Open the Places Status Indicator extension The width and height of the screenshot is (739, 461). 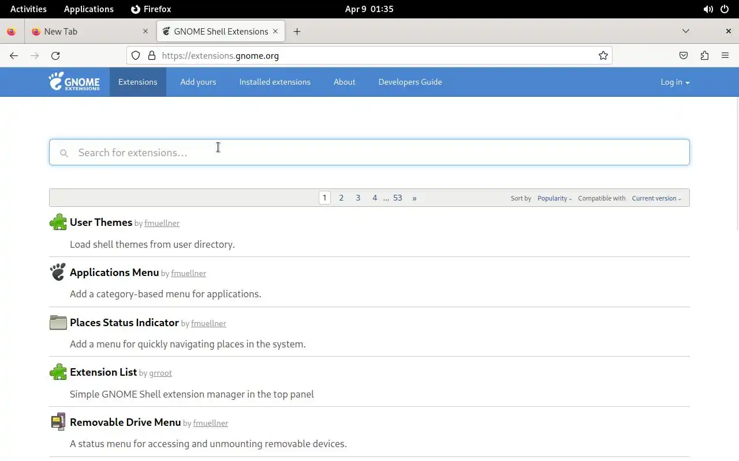click(124, 323)
